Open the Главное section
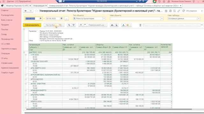 pyautogui.click(x=5, y=10)
